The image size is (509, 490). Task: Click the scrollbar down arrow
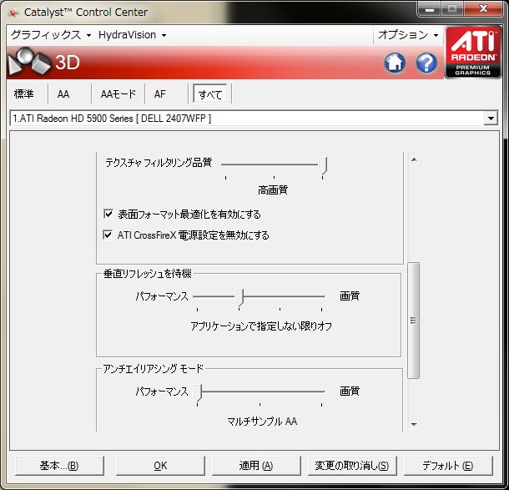pyautogui.click(x=414, y=424)
